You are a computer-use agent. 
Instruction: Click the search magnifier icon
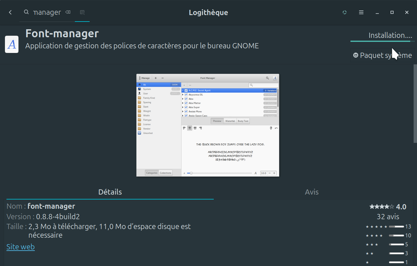(26, 12)
